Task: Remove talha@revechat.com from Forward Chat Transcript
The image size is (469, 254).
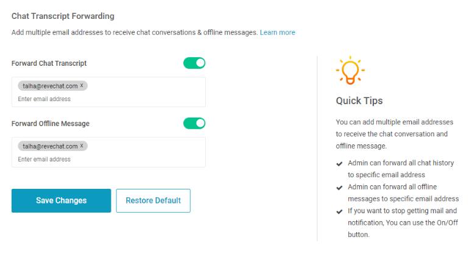Action: 82,85
